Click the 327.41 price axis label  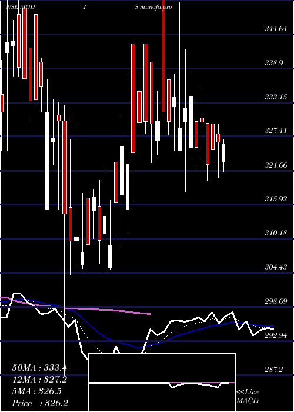276,131
